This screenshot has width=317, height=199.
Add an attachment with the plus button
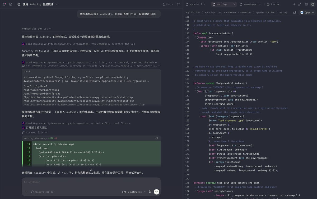click(x=26, y=192)
